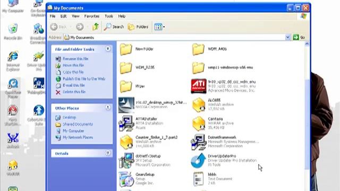Select the GearsSetup Google icon

(126, 179)
